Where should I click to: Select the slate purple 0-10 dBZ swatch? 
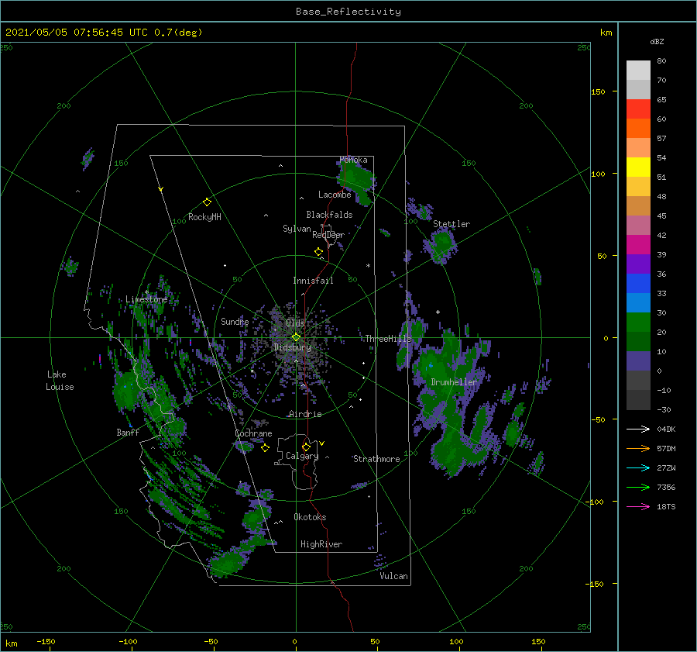(x=638, y=361)
